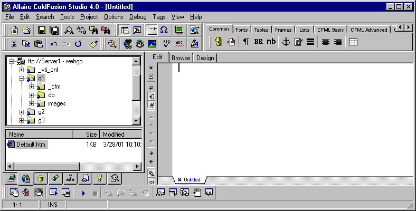Select the Tables toolbar tab
This screenshot has height=211, width=416.
[261, 30]
